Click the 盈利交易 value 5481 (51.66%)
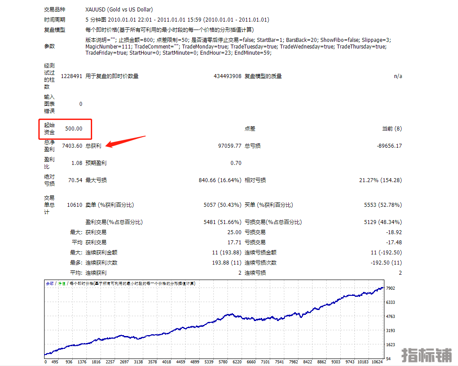 [x=222, y=222]
